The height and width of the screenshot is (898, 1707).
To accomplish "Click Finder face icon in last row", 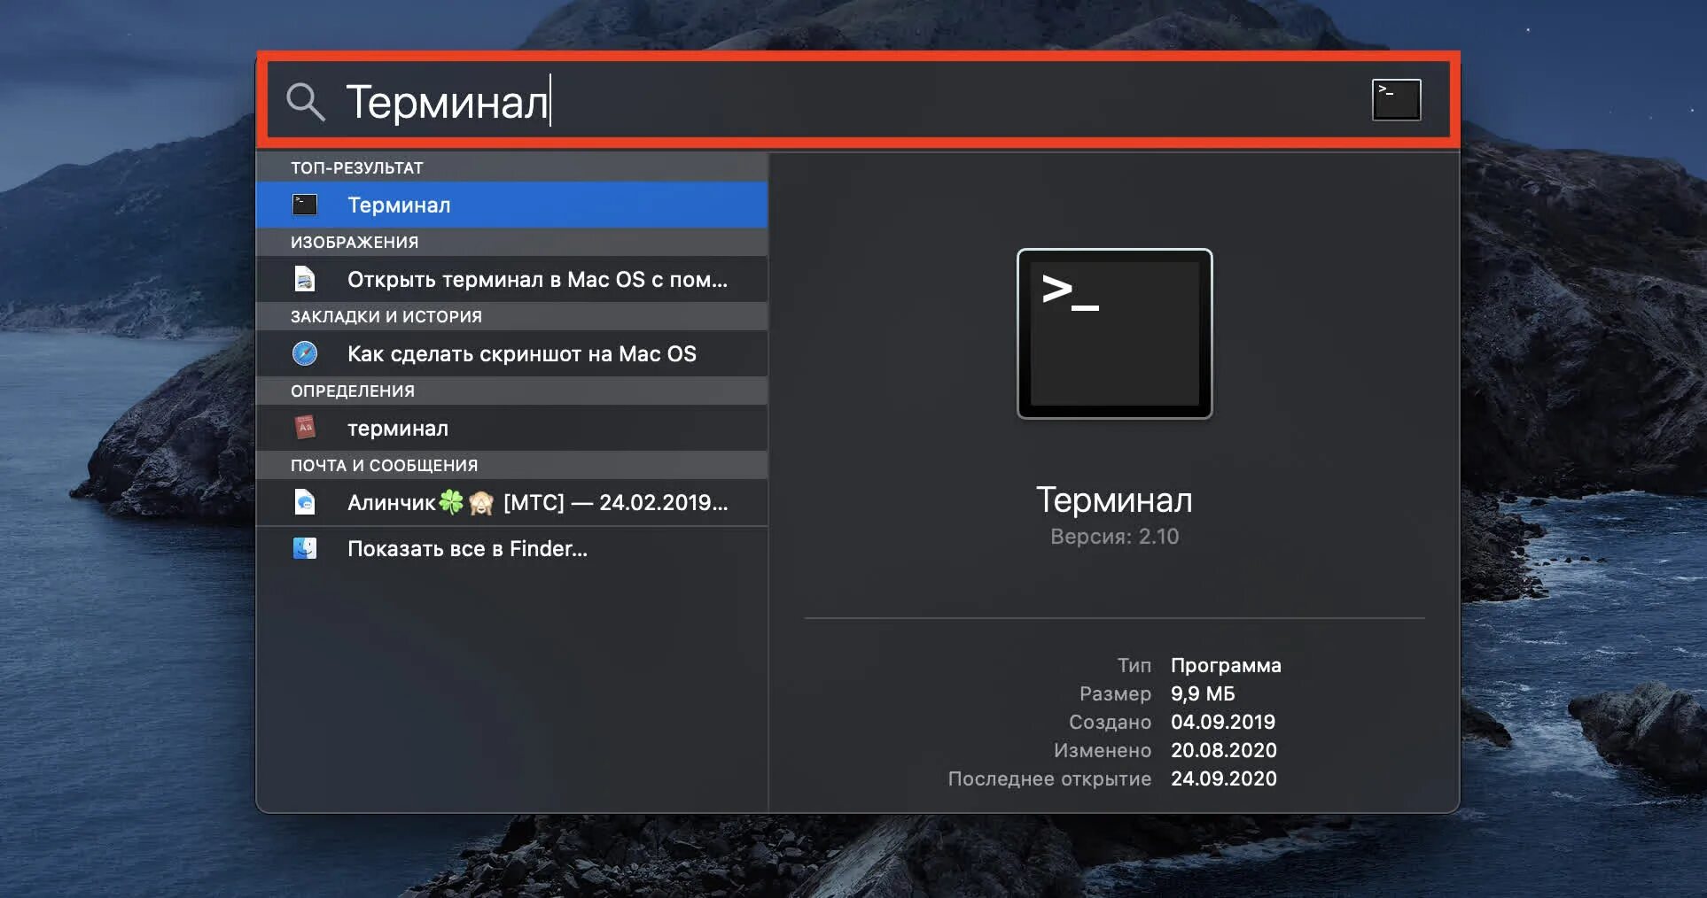I will pyautogui.click(x=305, y=548).
